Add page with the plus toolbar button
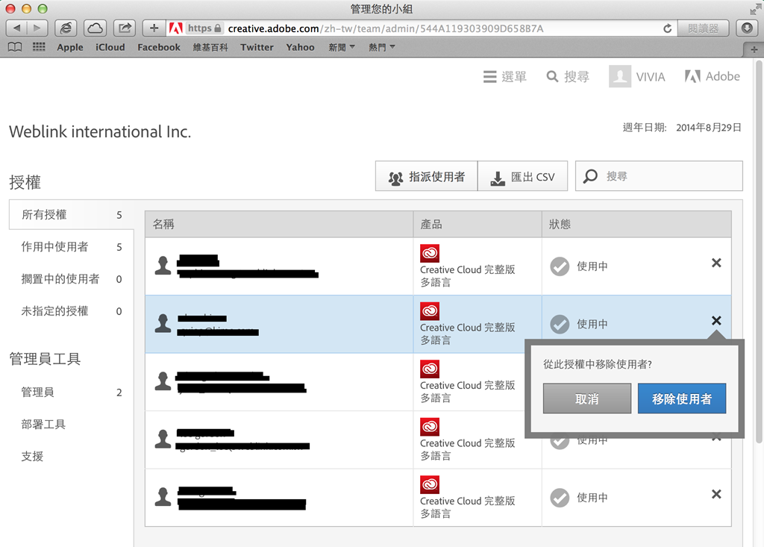The image size is (764, 547). pos(154,28)
